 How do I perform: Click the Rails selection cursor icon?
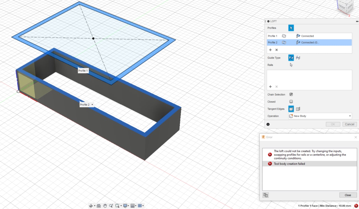click(291, 65)
